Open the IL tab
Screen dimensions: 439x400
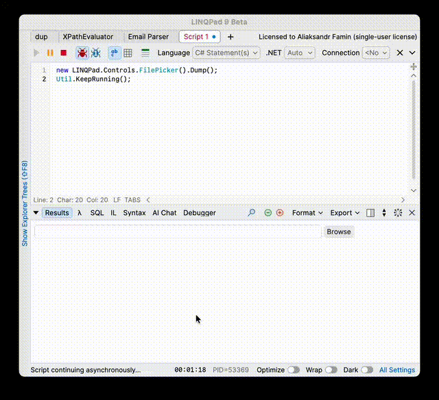pos(113,213)
